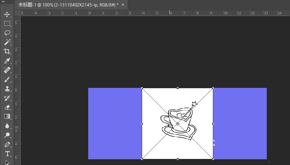
Task: Activate the History Brush tool
Action: pyautogui.click(x=7, y=98)
